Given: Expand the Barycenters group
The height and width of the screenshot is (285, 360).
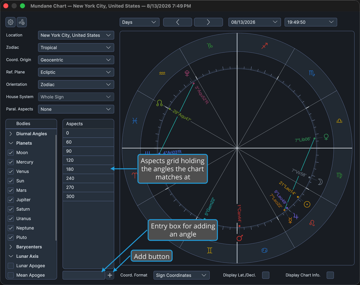Looking at the screenshot, I should tap(11, 247).
